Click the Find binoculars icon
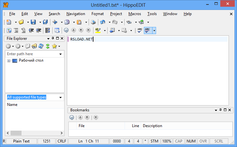Viewport: 237px width, 147px height. 129,22
